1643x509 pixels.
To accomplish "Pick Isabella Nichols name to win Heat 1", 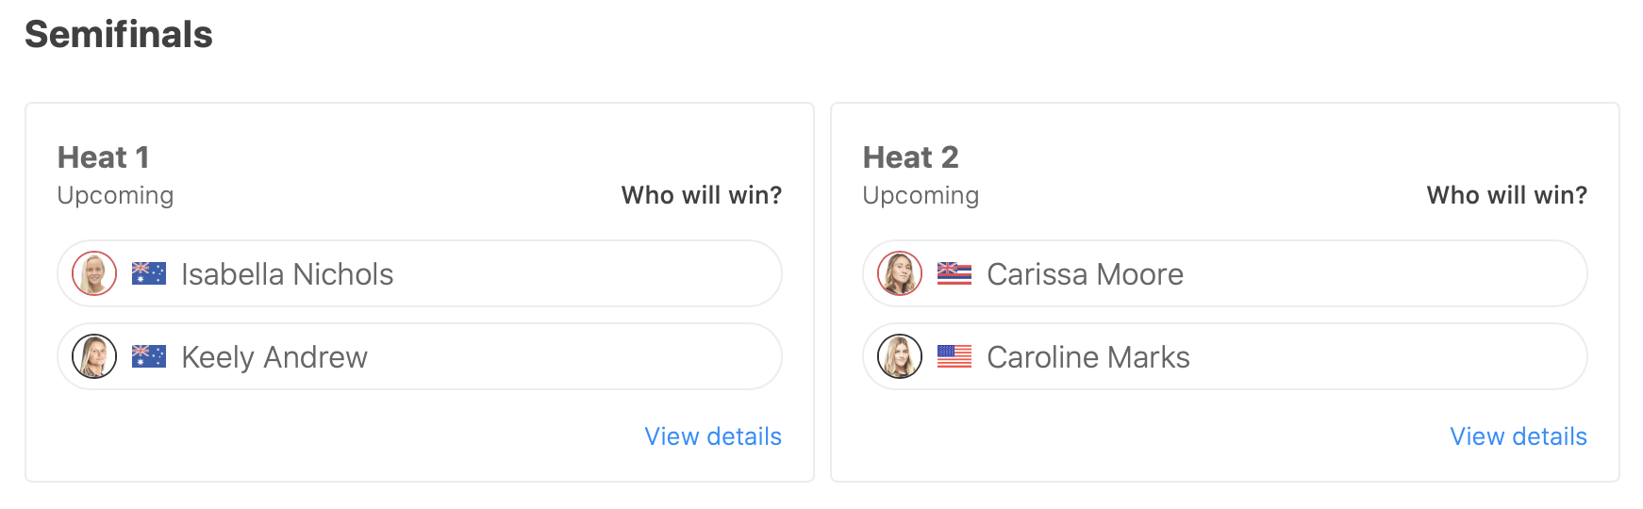I will (287, 274).
